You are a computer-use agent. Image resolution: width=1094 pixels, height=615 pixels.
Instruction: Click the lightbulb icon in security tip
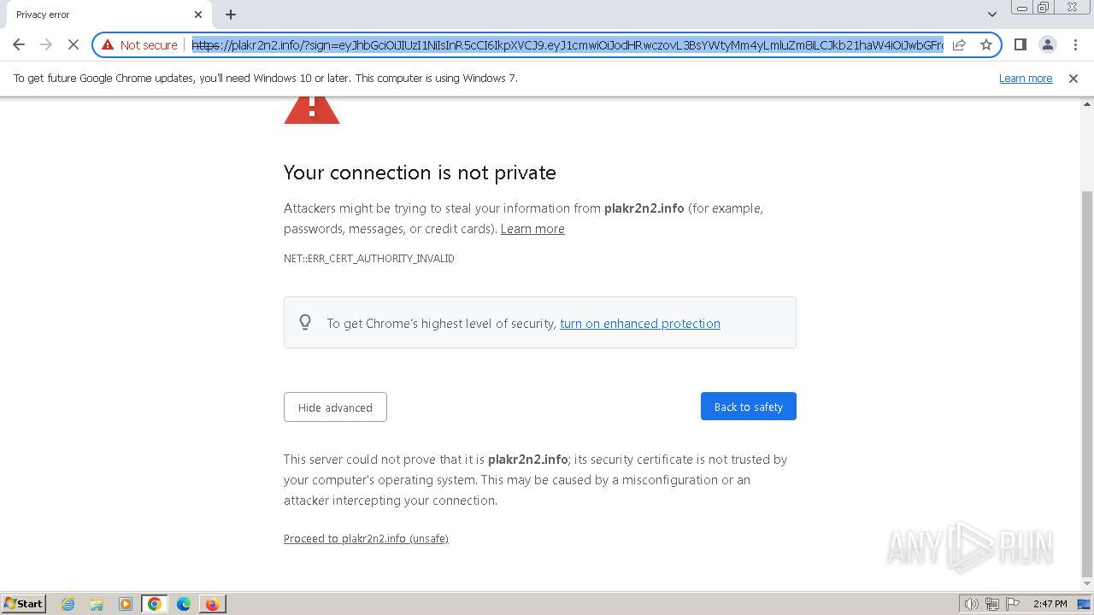pyautogui.click(x=305, y=322)
